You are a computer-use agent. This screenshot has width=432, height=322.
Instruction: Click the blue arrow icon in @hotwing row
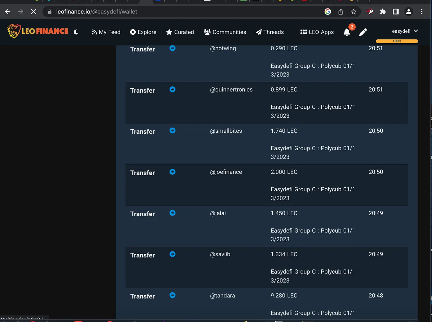[x=172, y=48]
